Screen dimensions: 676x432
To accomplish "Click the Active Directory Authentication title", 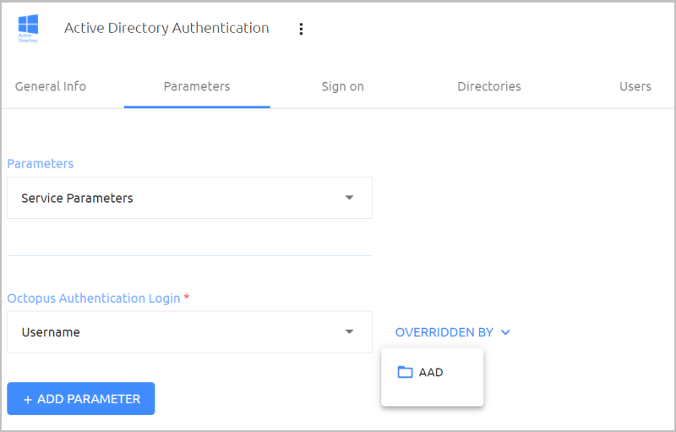I will pos(166,28).
